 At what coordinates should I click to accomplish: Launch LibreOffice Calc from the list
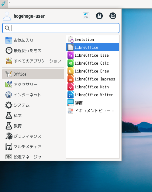[x=93, y=63]
